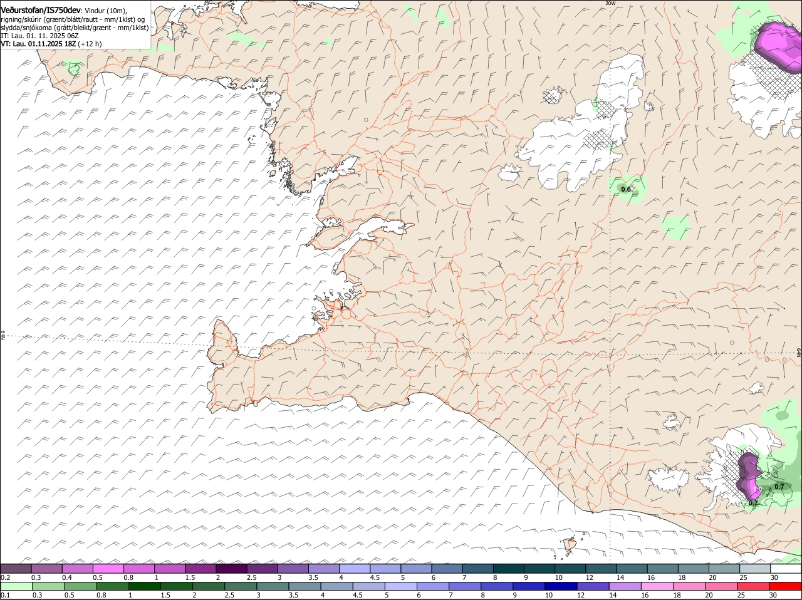Pick lower scale swatch between 14 and 16

click(625, 586)
